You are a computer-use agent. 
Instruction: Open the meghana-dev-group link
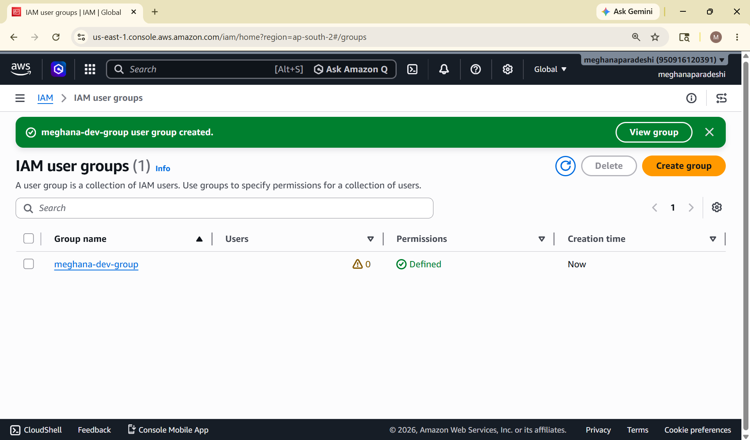(x=96, y=265)
